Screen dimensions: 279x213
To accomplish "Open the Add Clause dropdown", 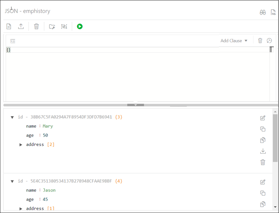I will click(234, 41).
